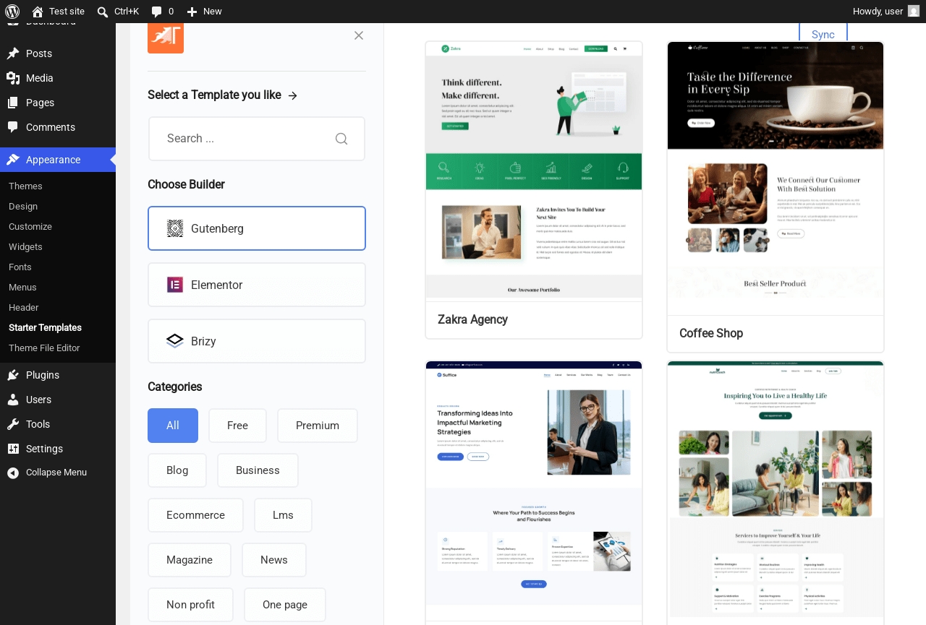Click the Gutenberg builder icon
Image resolution: width=926 pixels, height=625 pixels.
click(x=175, y=228)
